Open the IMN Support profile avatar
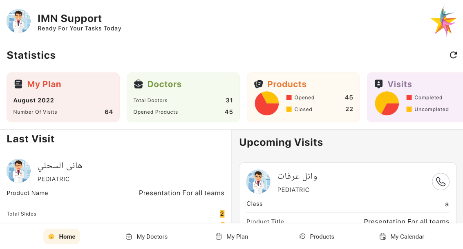 pyautogui.click(x=18, y=21)
